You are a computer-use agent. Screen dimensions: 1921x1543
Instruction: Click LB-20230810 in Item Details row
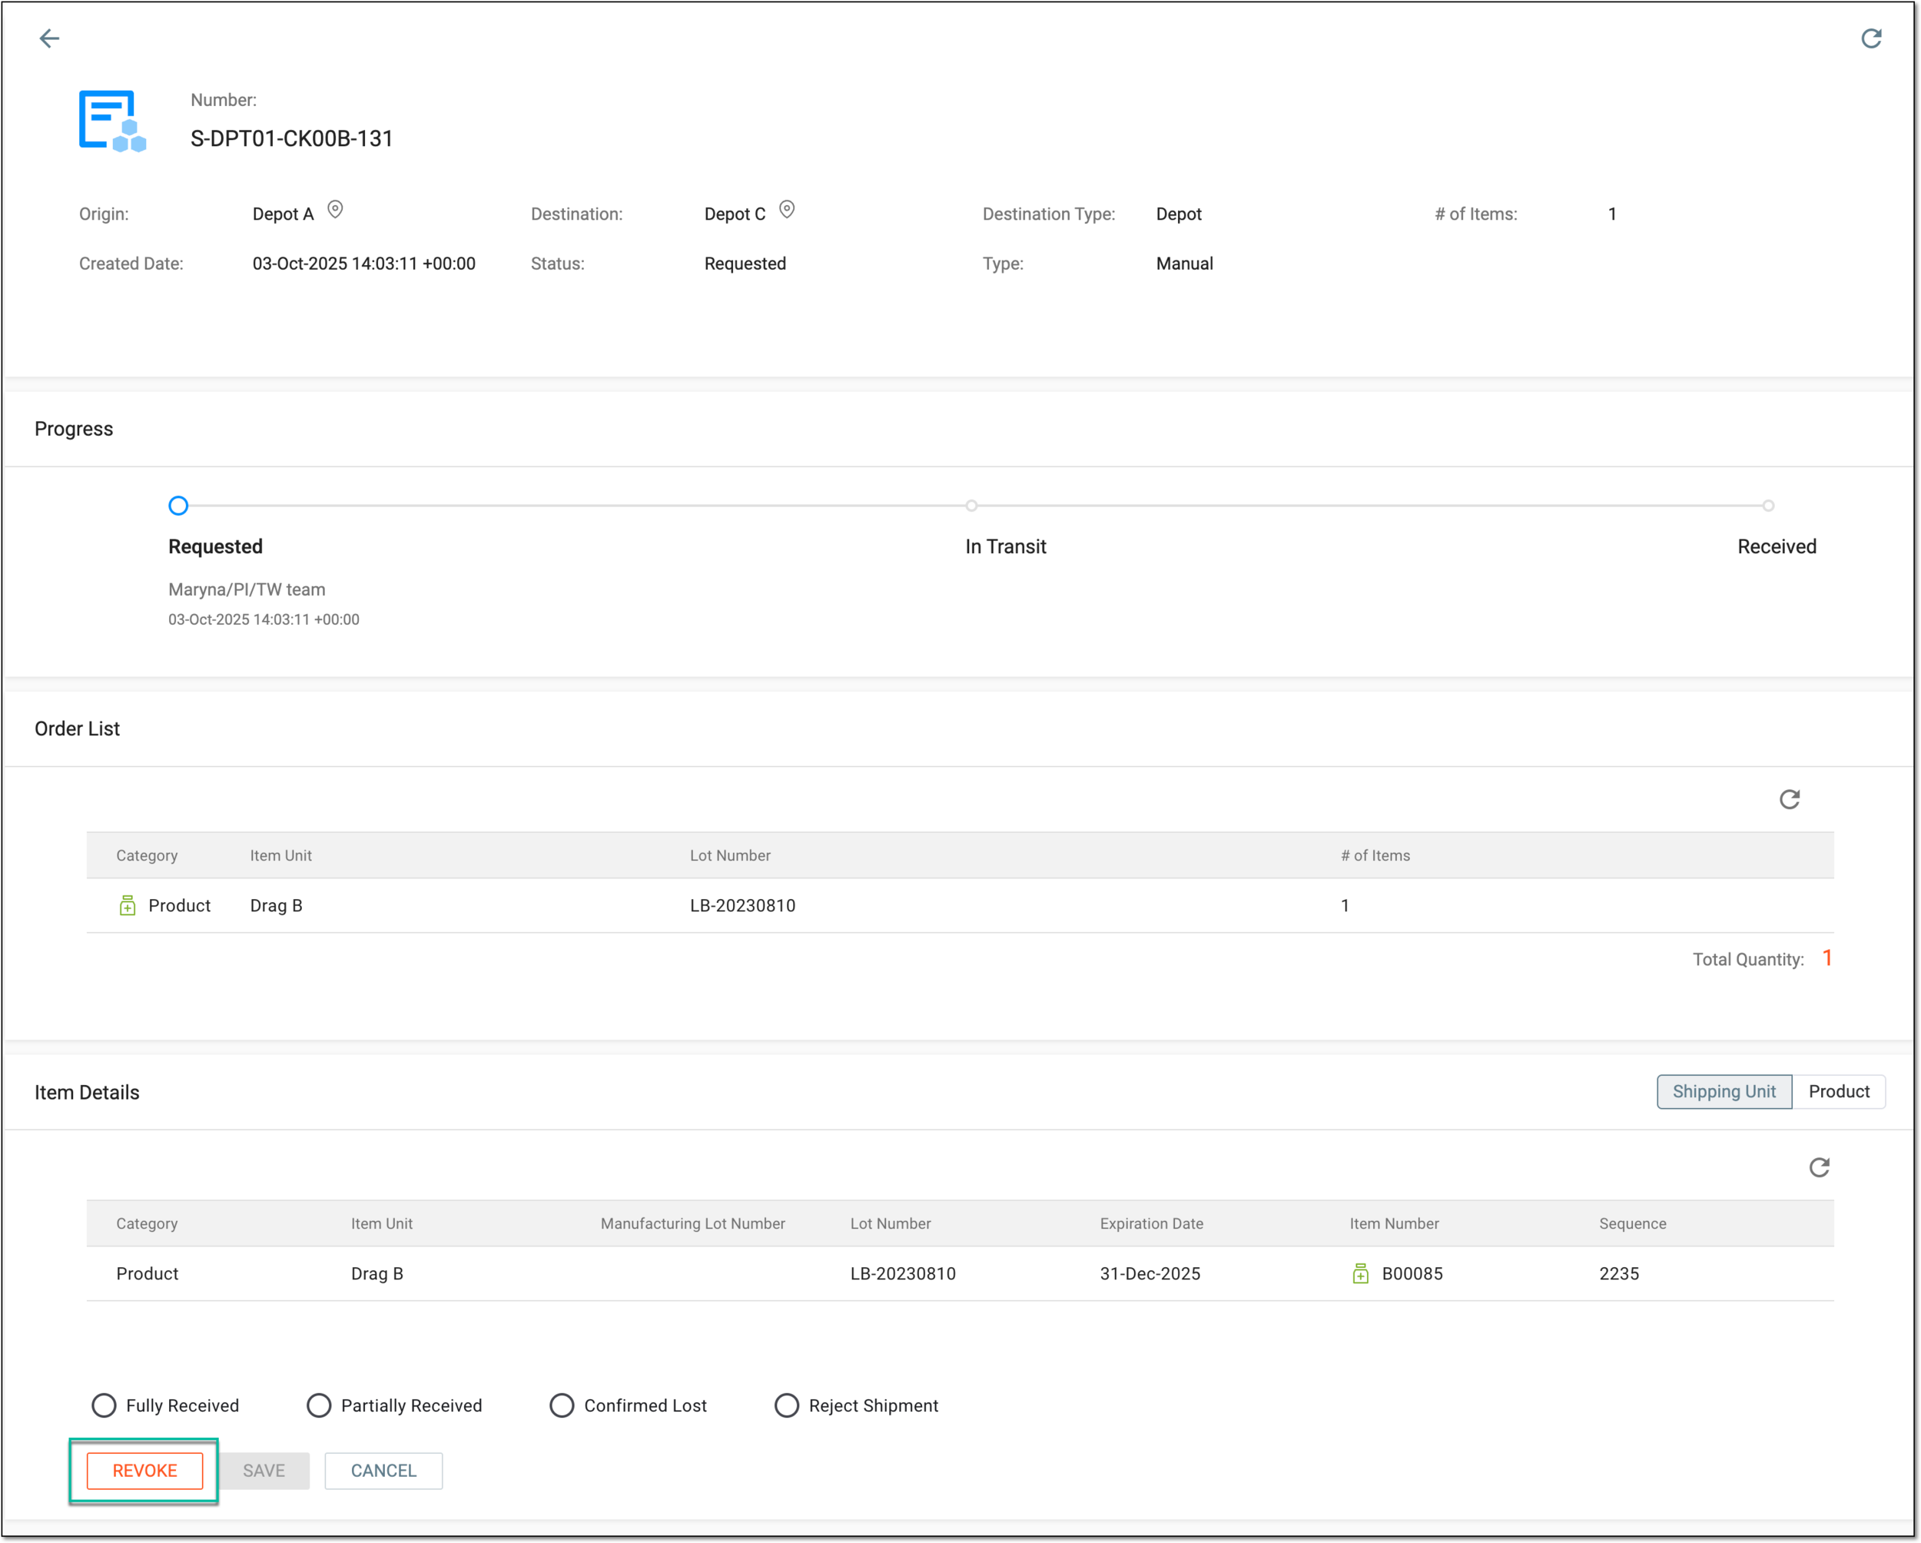(x=903, y=1274)
